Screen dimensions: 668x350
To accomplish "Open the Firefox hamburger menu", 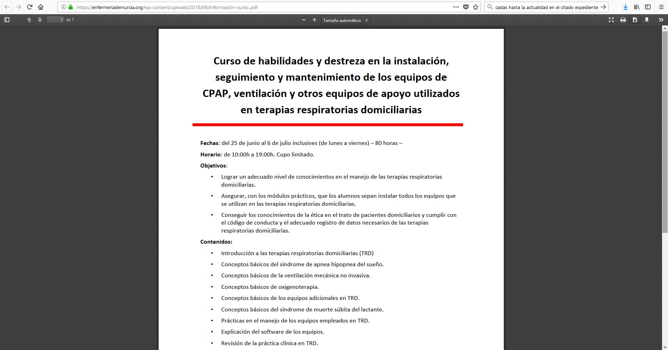I will [661, 7].
